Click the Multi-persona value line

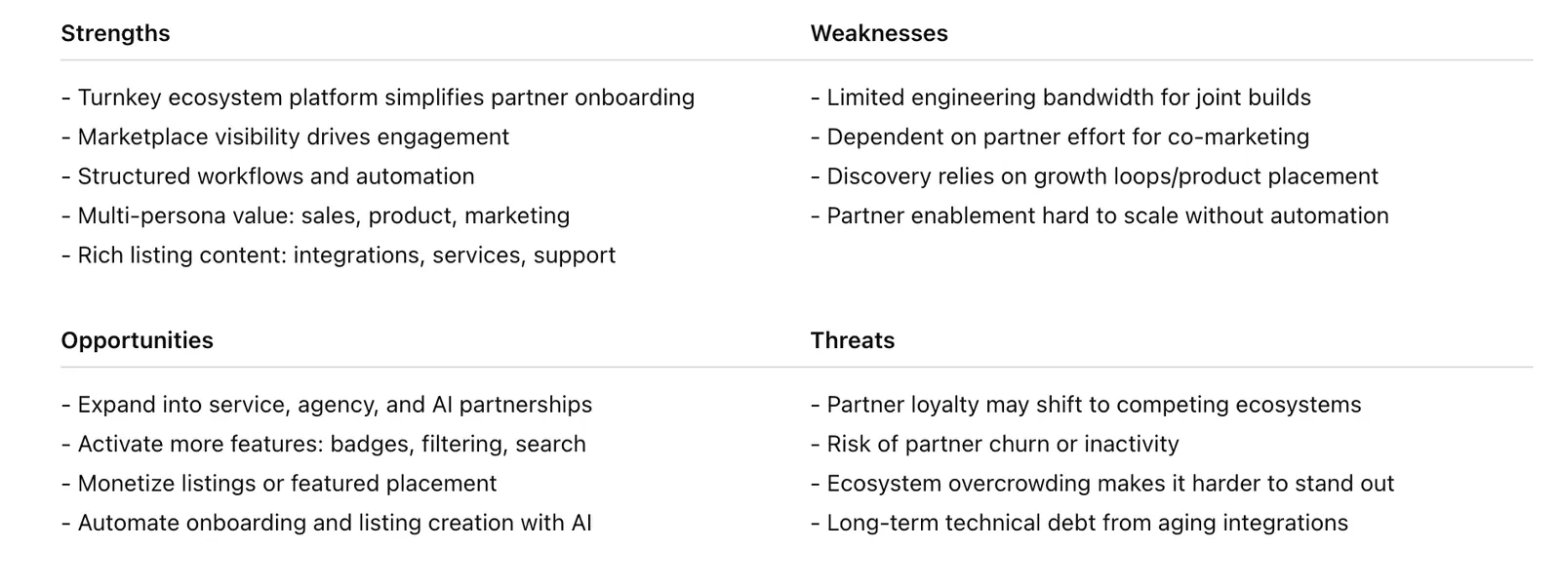coord(315,216)
